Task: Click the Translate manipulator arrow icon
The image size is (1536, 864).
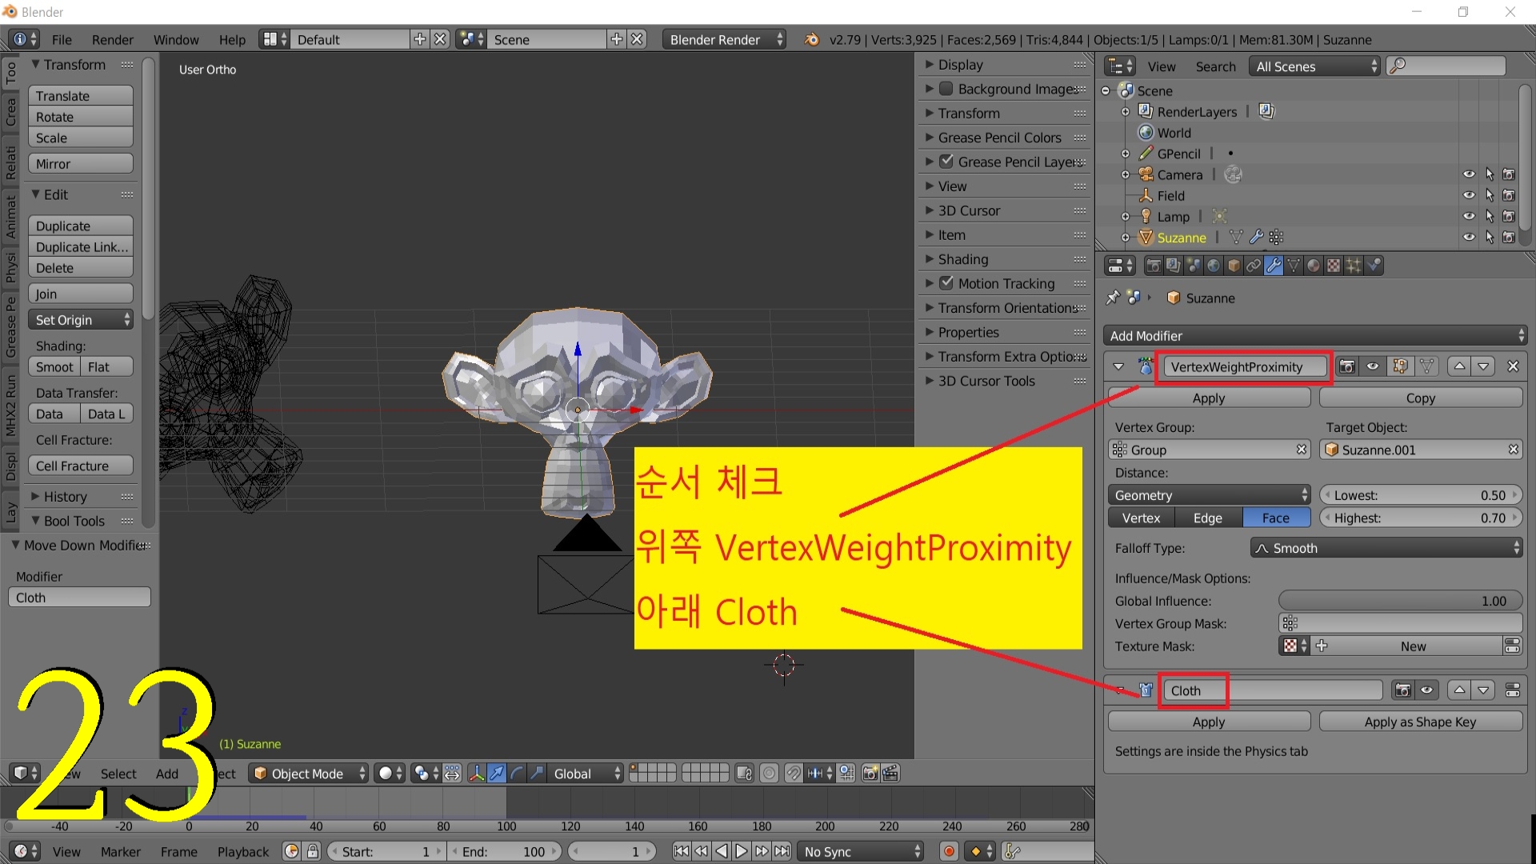Action: tap(497, 774)
